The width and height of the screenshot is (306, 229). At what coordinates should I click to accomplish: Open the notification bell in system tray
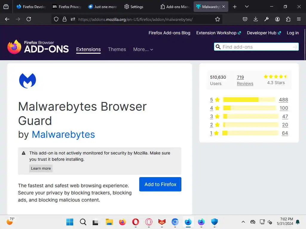298,222
